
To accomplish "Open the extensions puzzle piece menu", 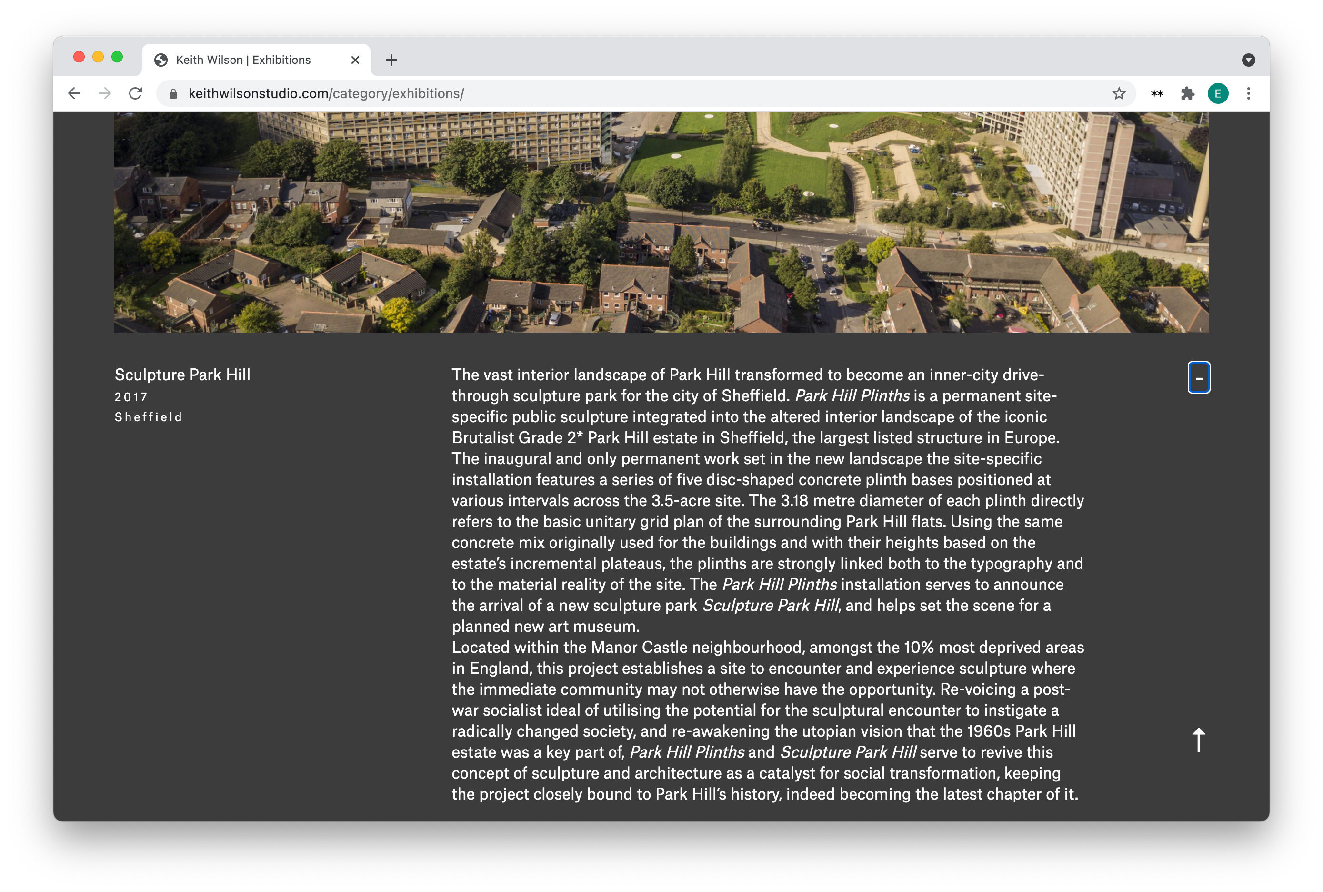I will pyautogui.click(x=1187, y=93).
